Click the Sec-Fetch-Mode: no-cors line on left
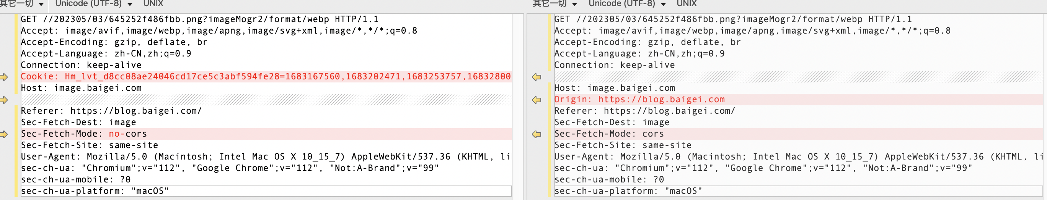1047x200 pixels. pos(266,134)
